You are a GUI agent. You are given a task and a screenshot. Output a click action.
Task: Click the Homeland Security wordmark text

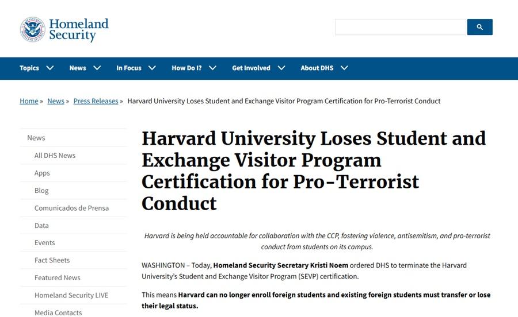[78, 29]
